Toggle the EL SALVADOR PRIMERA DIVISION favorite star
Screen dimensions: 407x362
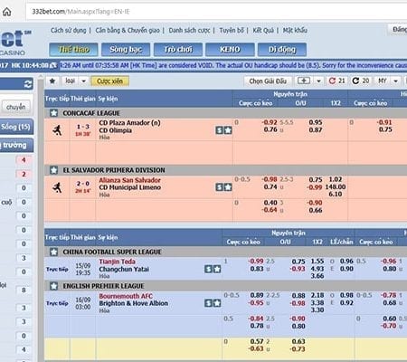click(x=53, y=170)
